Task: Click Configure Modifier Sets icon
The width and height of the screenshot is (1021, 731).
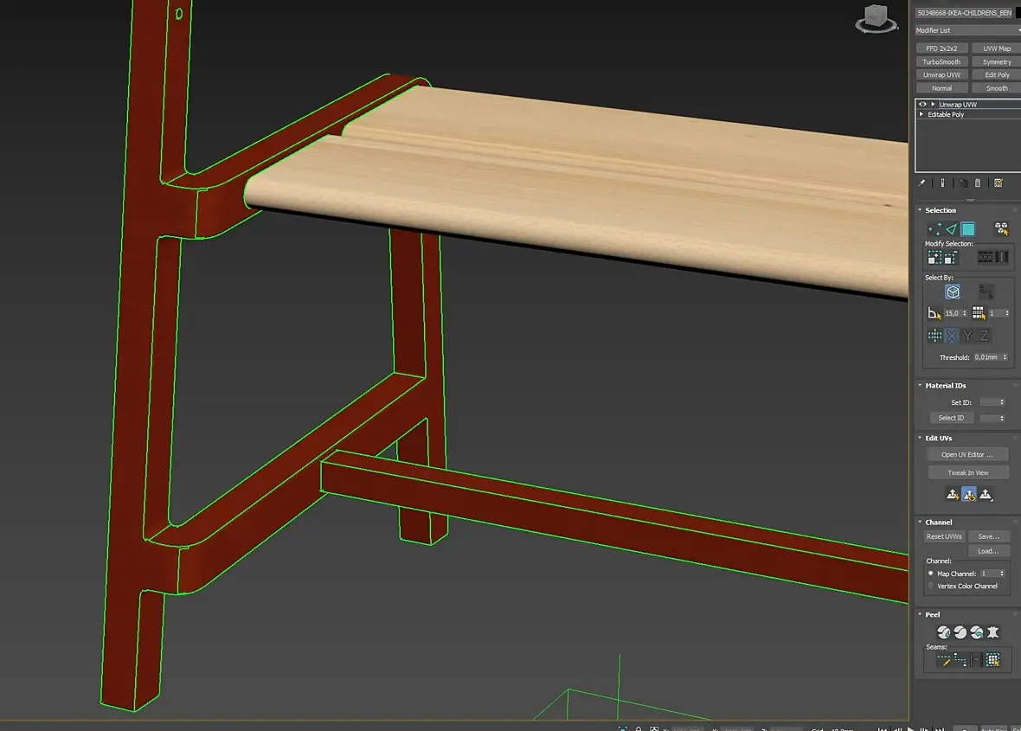Action: [999, 183]
